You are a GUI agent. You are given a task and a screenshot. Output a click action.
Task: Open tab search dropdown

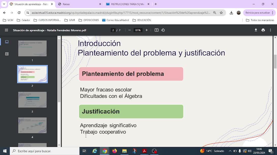4,4
